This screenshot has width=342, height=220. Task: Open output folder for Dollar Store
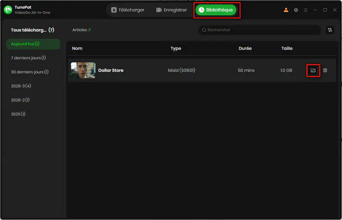(313, 70)
